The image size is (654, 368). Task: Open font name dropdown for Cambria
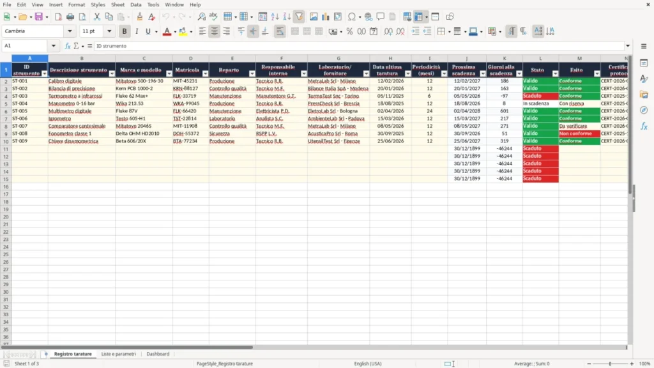70,31
